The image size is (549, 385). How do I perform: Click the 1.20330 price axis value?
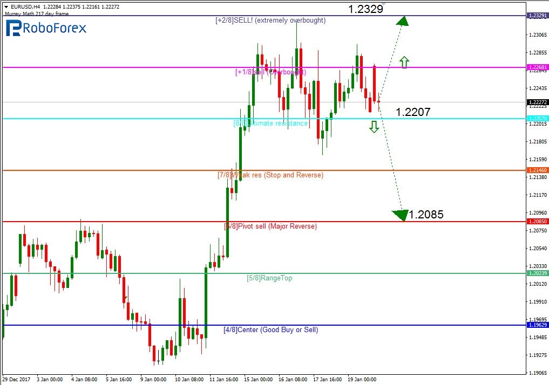[538, 266]
